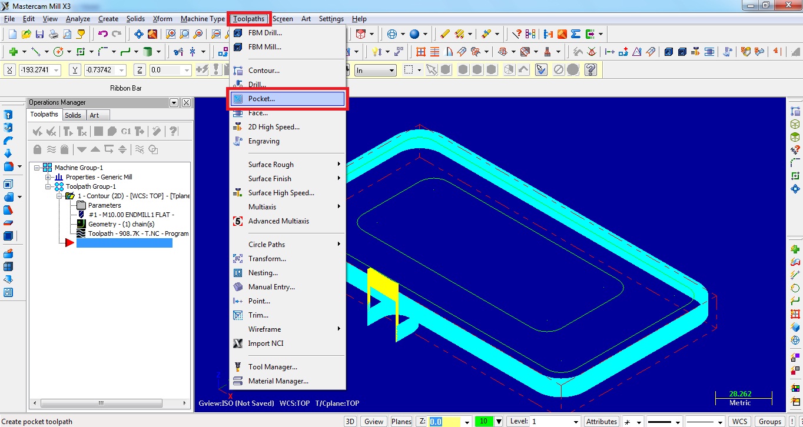Click the create point plus icon
This screenshot has width=803, height=427.
(13, 52)
